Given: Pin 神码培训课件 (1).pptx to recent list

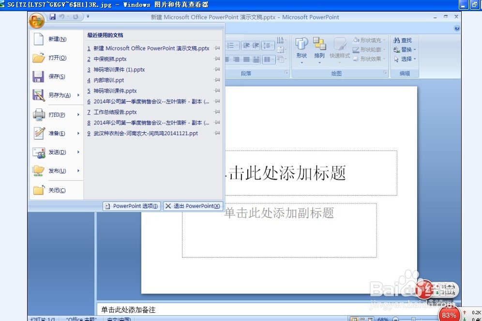Looking at the screenshot, I should tap(217, 69).
